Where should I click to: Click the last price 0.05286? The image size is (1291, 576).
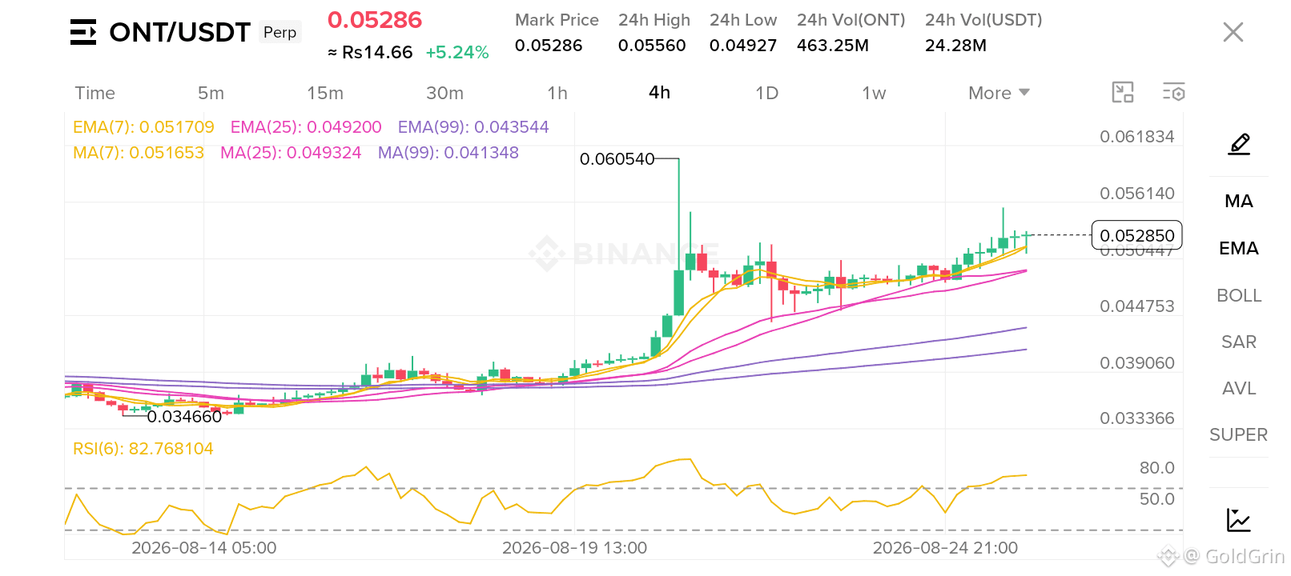375,20
